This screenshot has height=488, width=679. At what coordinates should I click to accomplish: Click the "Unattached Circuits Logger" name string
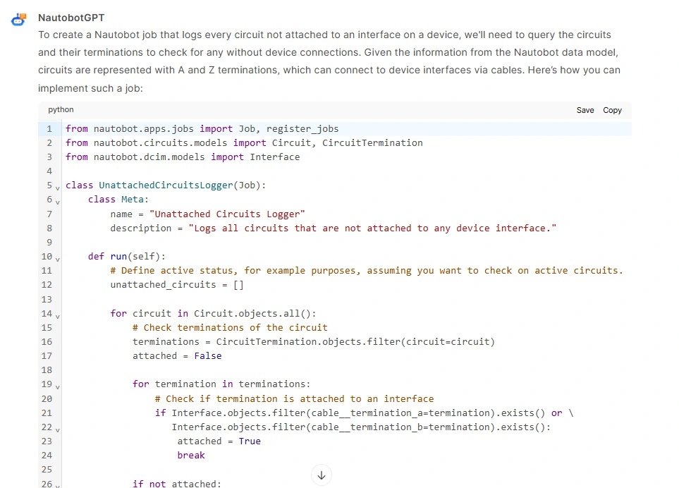[227, 214]
